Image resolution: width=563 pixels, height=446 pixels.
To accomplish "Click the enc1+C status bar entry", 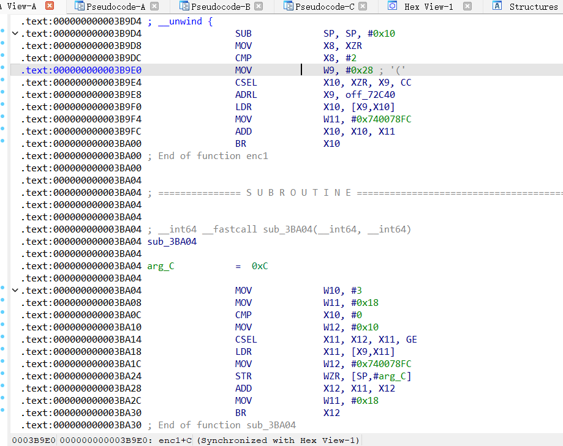I will (175, 440).
